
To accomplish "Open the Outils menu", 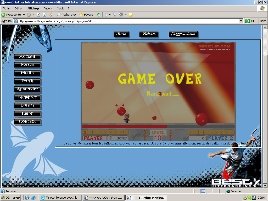I will [60, 8].
